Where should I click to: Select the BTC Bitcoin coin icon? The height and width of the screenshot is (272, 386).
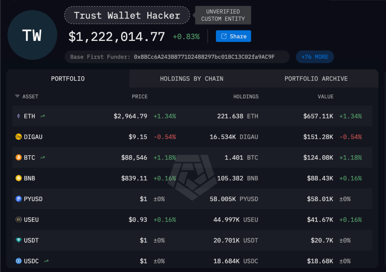tap(18, 158)
